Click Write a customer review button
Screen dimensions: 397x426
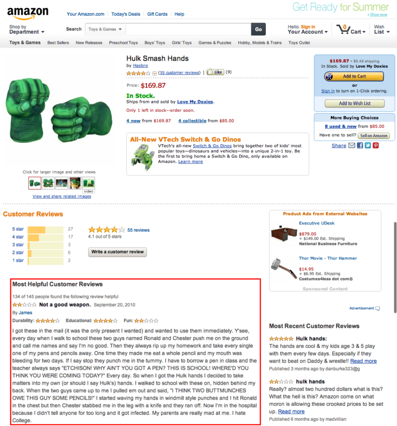pos(117,252)
